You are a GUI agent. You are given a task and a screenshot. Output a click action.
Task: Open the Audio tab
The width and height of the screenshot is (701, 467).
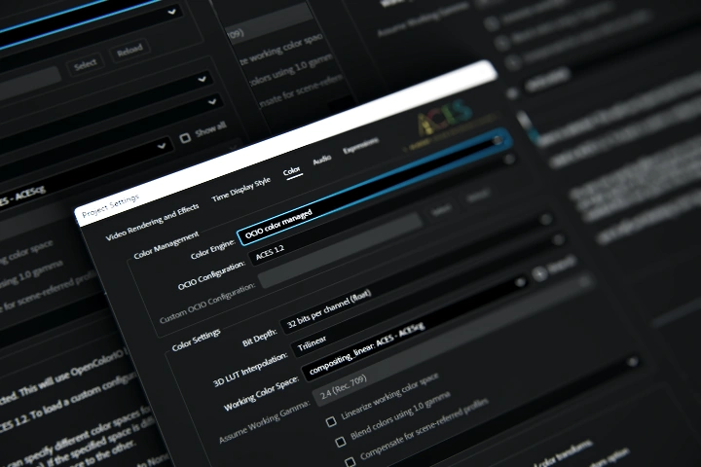322,160
